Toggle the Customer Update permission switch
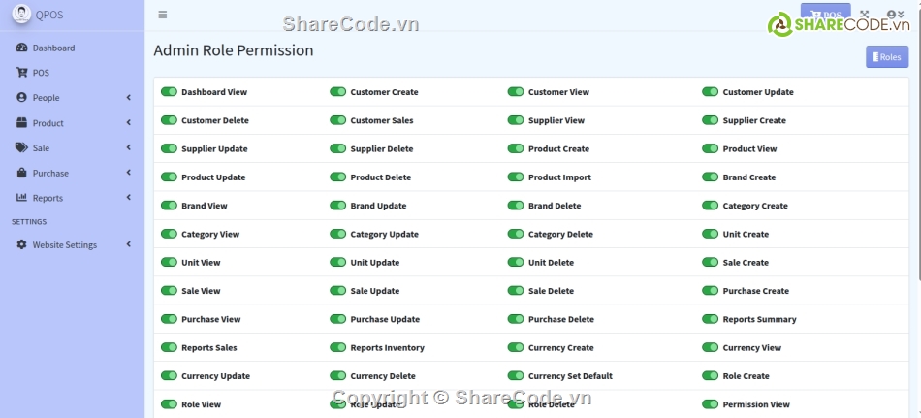The width and height of the screenshot is (921, 418). (x=710, y=92)
